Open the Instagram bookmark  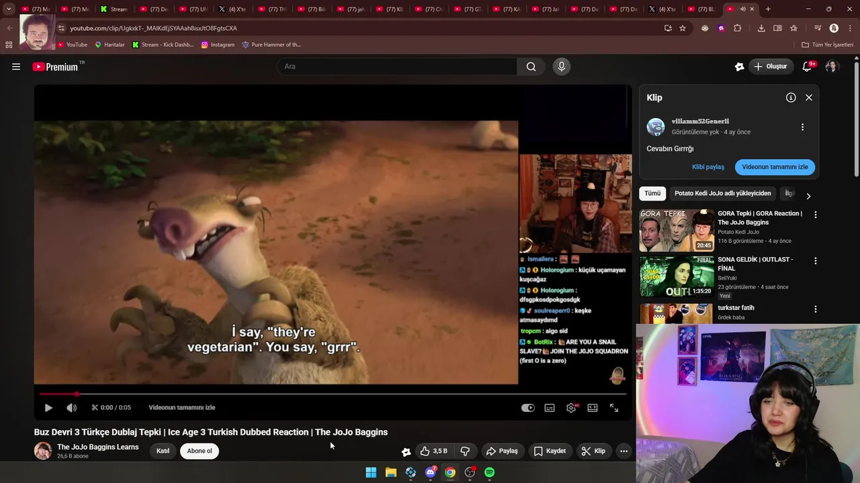[218, 45]
